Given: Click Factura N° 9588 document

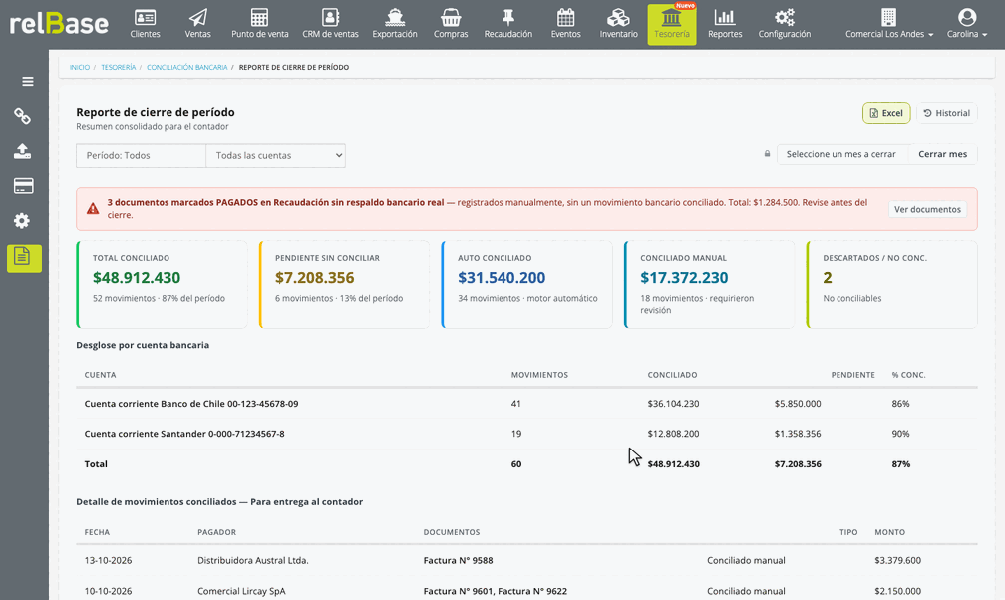Looking at the screenshot, I should click(x=458, y=560).
